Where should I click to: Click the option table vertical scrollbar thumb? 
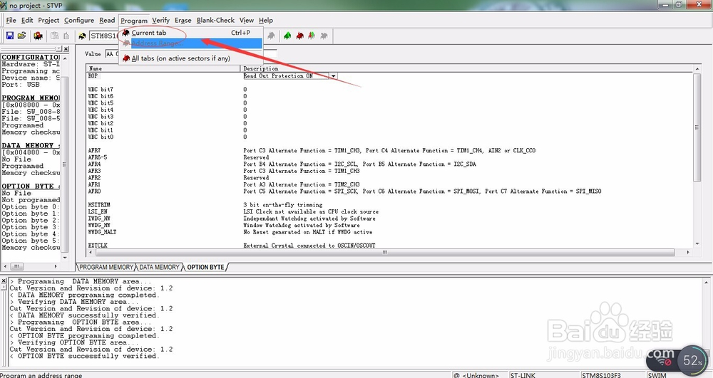697,127
